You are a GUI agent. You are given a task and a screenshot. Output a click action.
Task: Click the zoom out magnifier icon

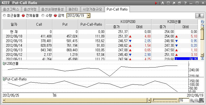197,100
